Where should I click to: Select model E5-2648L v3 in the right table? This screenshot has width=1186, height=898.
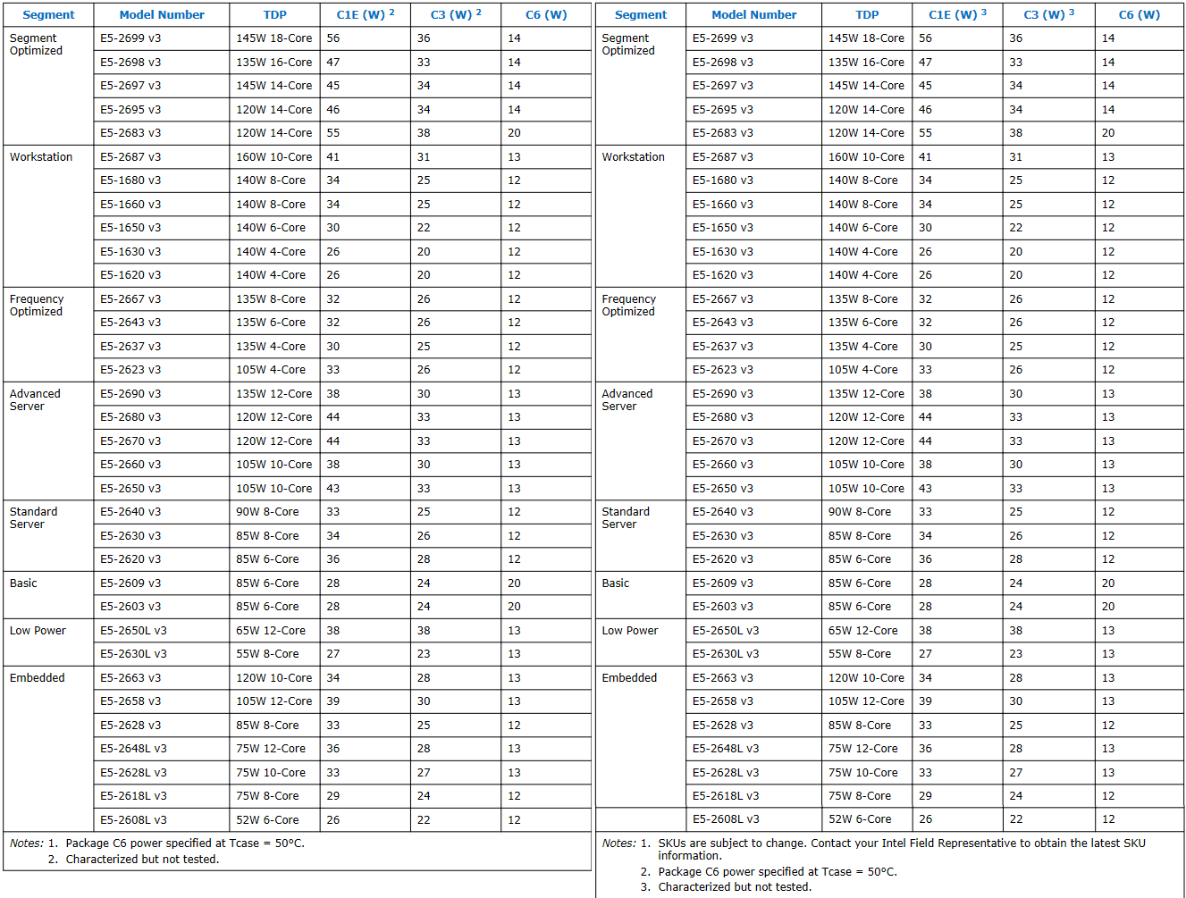point(726,749)
